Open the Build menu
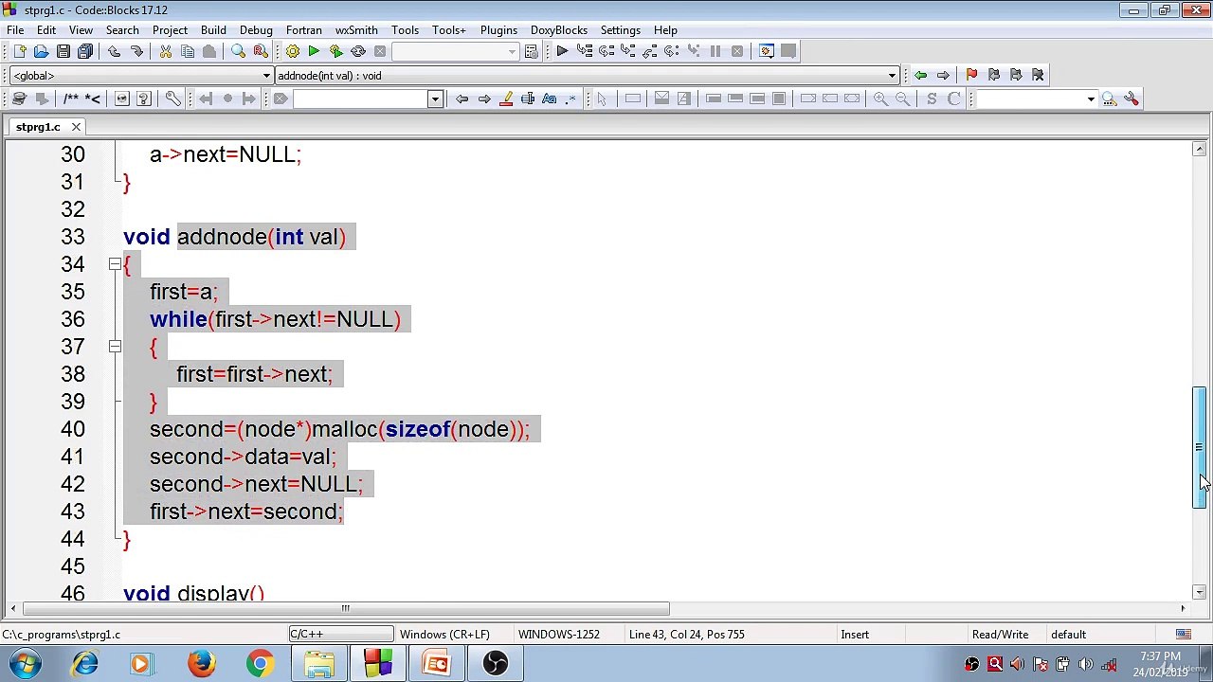The height and width of the screenshot is (682, 1213). point(213,30)
